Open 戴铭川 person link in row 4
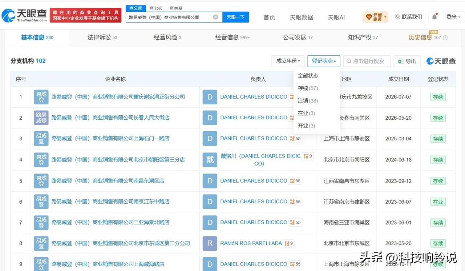 click(x=260, y=160)
